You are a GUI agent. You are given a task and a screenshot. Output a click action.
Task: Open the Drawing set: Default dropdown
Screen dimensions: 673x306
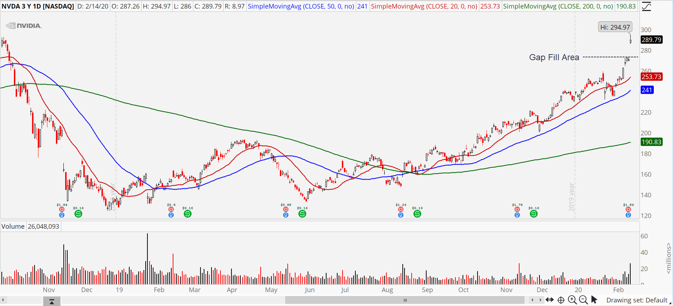point(639,300)
